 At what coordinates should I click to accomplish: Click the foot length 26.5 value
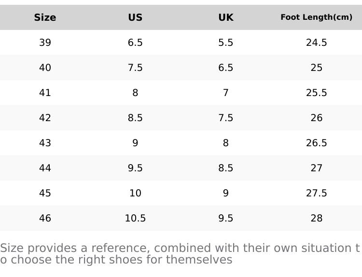316,143
